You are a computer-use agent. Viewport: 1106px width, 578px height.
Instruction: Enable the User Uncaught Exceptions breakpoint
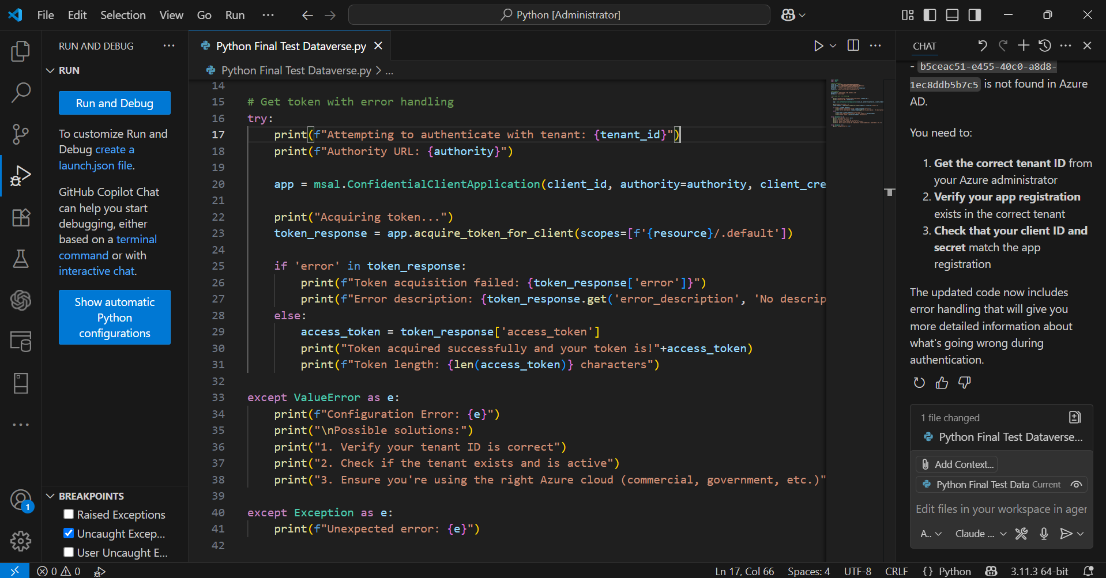pos(68,552)
